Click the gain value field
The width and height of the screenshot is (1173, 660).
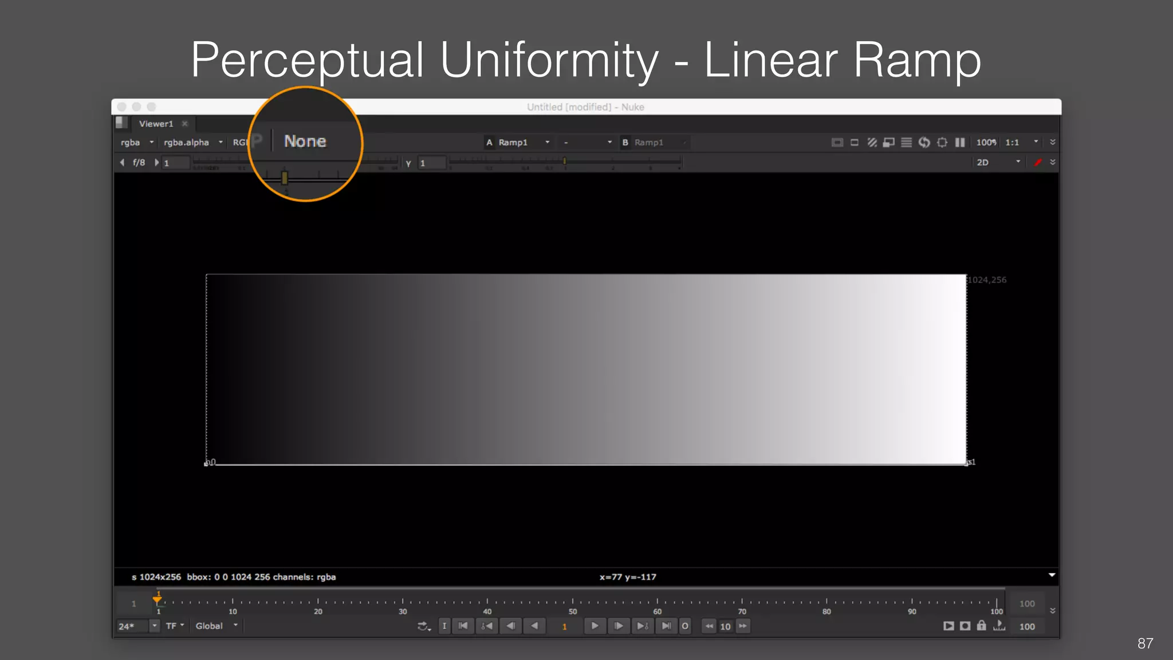tap(175, 163)
